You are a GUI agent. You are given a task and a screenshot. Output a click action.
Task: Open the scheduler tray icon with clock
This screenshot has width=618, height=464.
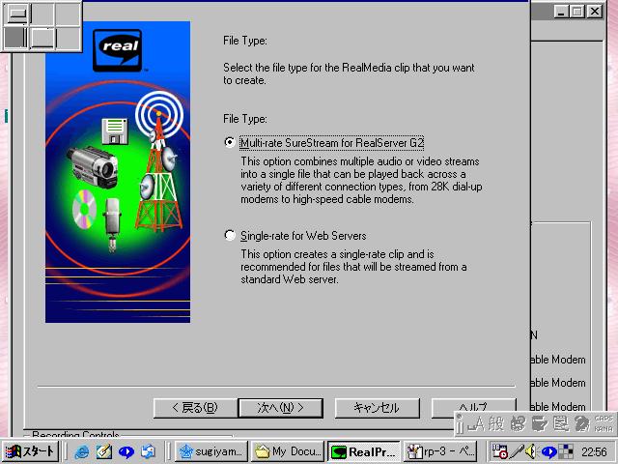click(500, 451)
